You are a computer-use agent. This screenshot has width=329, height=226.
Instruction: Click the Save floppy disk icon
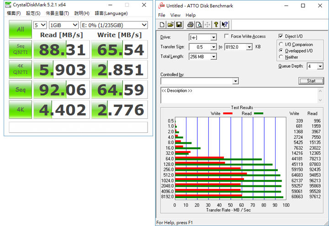(179, 25)
